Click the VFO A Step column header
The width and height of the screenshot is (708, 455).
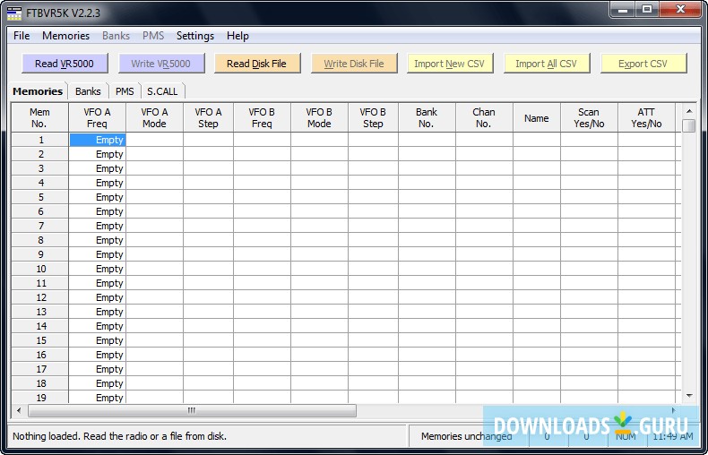click(208, 118)
